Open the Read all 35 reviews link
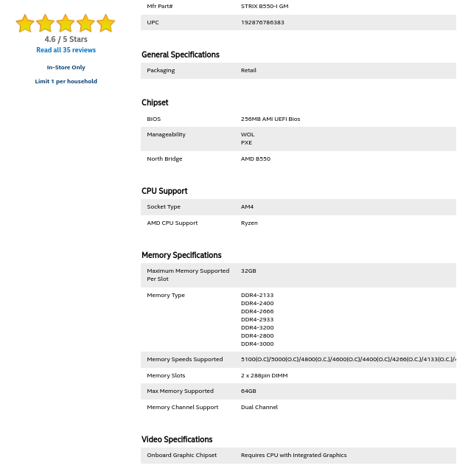This screenshot has height=474, width=468. coord(66,50)
